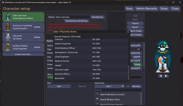Randomize the character name
Image resolution: width=183 pixels, height=106 pixels.
click(x=97, y=17)
